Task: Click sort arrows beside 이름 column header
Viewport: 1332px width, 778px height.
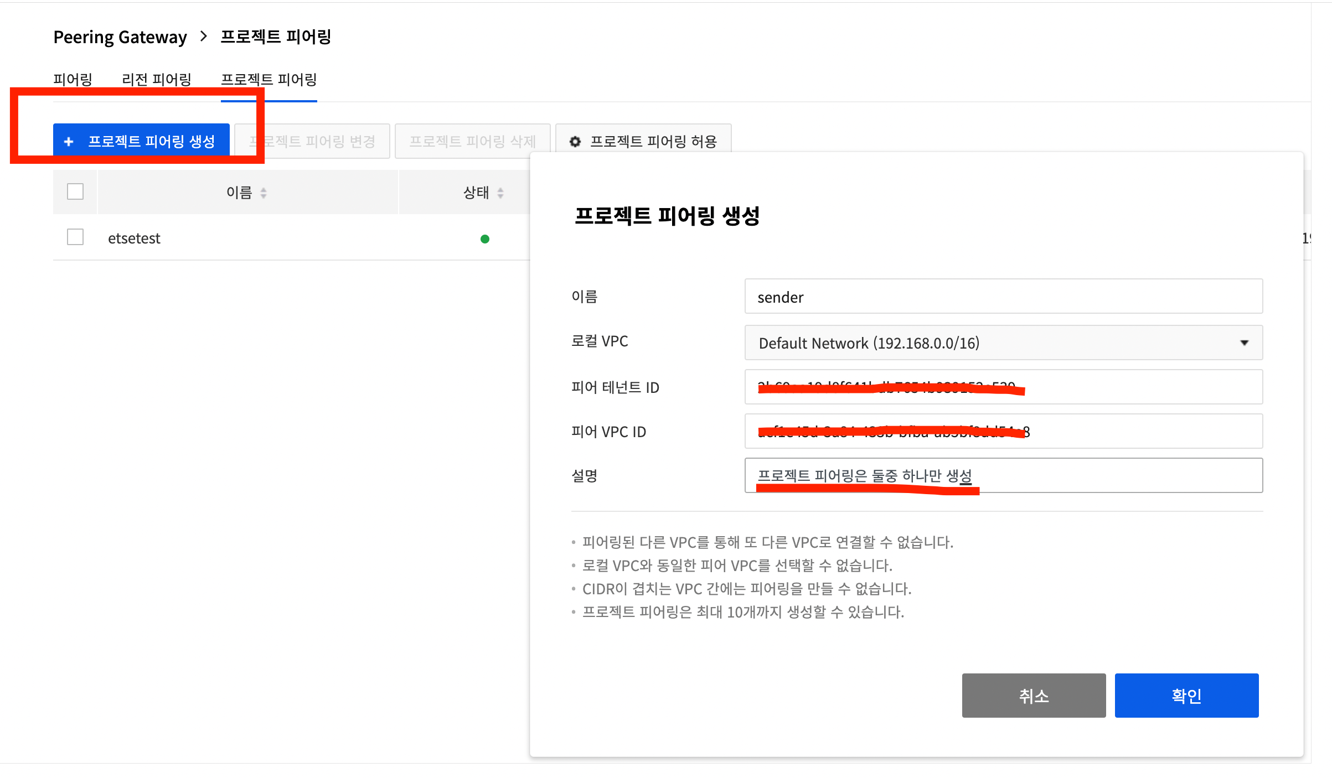Action: [x=264, y=193]
